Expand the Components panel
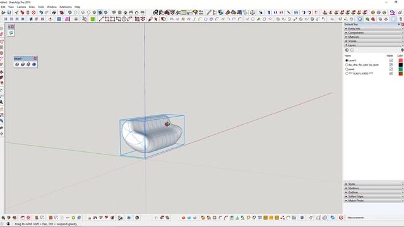This screenshot has height=227, width=404. [374, 33]
